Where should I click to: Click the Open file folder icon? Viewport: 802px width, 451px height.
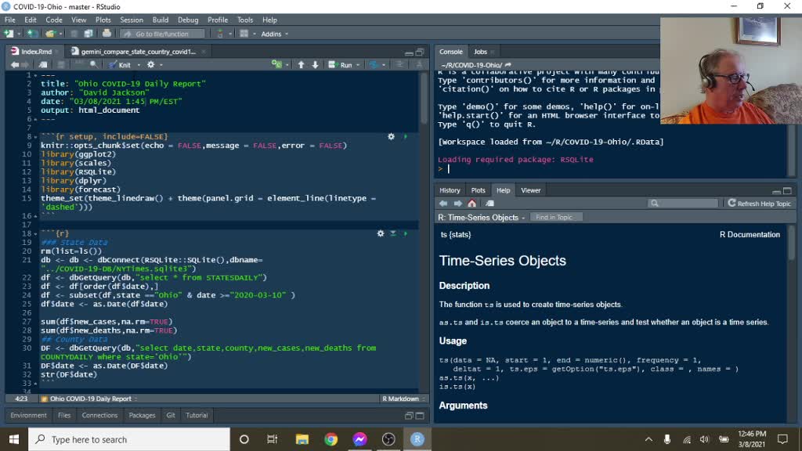(49, 34)
